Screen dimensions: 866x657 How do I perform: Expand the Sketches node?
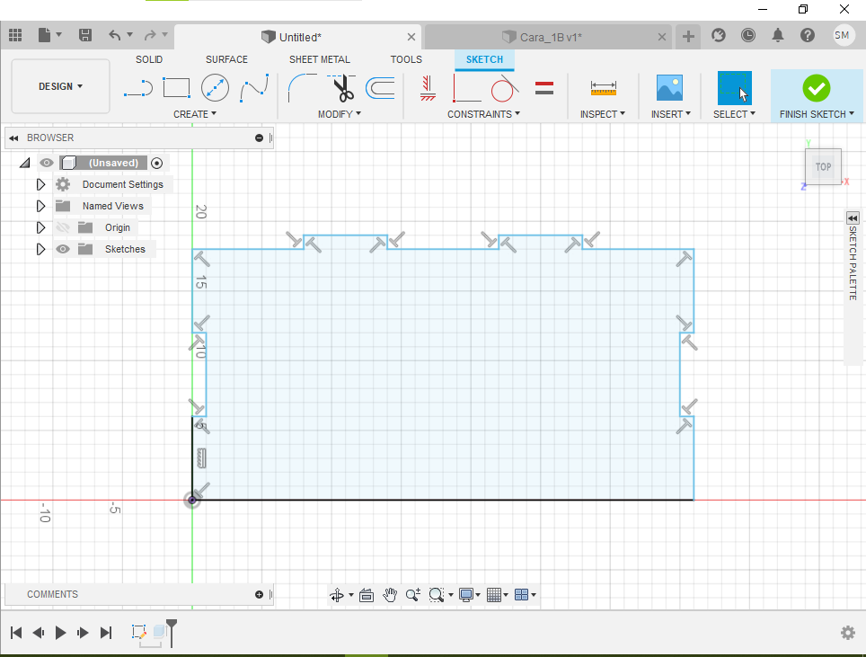click(40, 249)
